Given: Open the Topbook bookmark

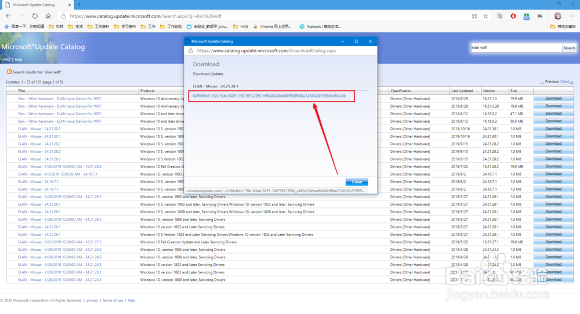Looking at the screenshot, I should pos(320,27).
